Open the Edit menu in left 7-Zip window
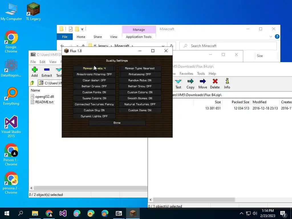Image resolution: width=292 pixels, height=219 pixels. coord(42,62)
